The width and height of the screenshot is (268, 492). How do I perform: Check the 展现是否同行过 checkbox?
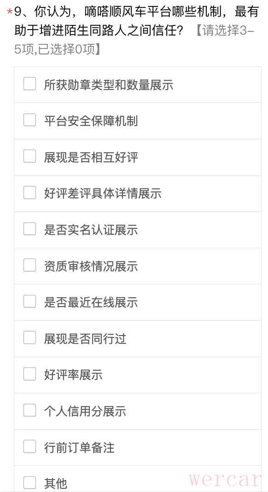pos(30,338)
